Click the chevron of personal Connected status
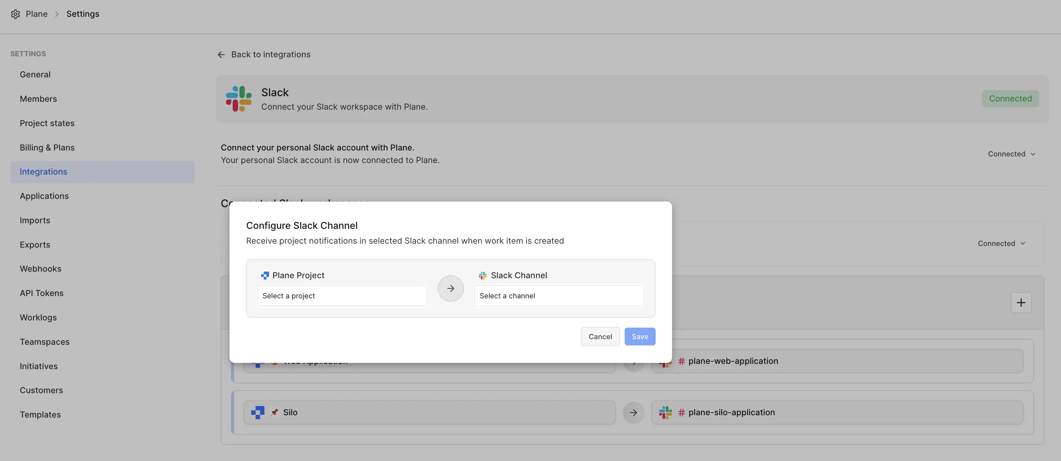Screen dimensions: 1061x461 coord(1033,154)
